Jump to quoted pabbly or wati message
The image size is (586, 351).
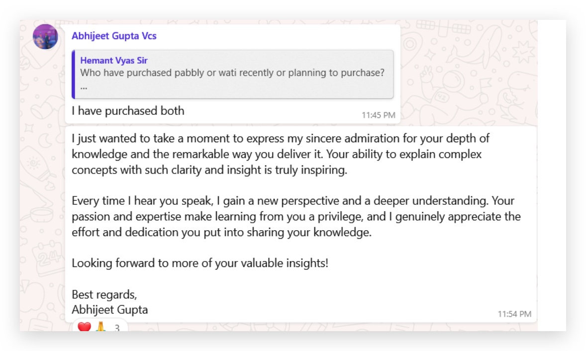[x=232, y=73]
